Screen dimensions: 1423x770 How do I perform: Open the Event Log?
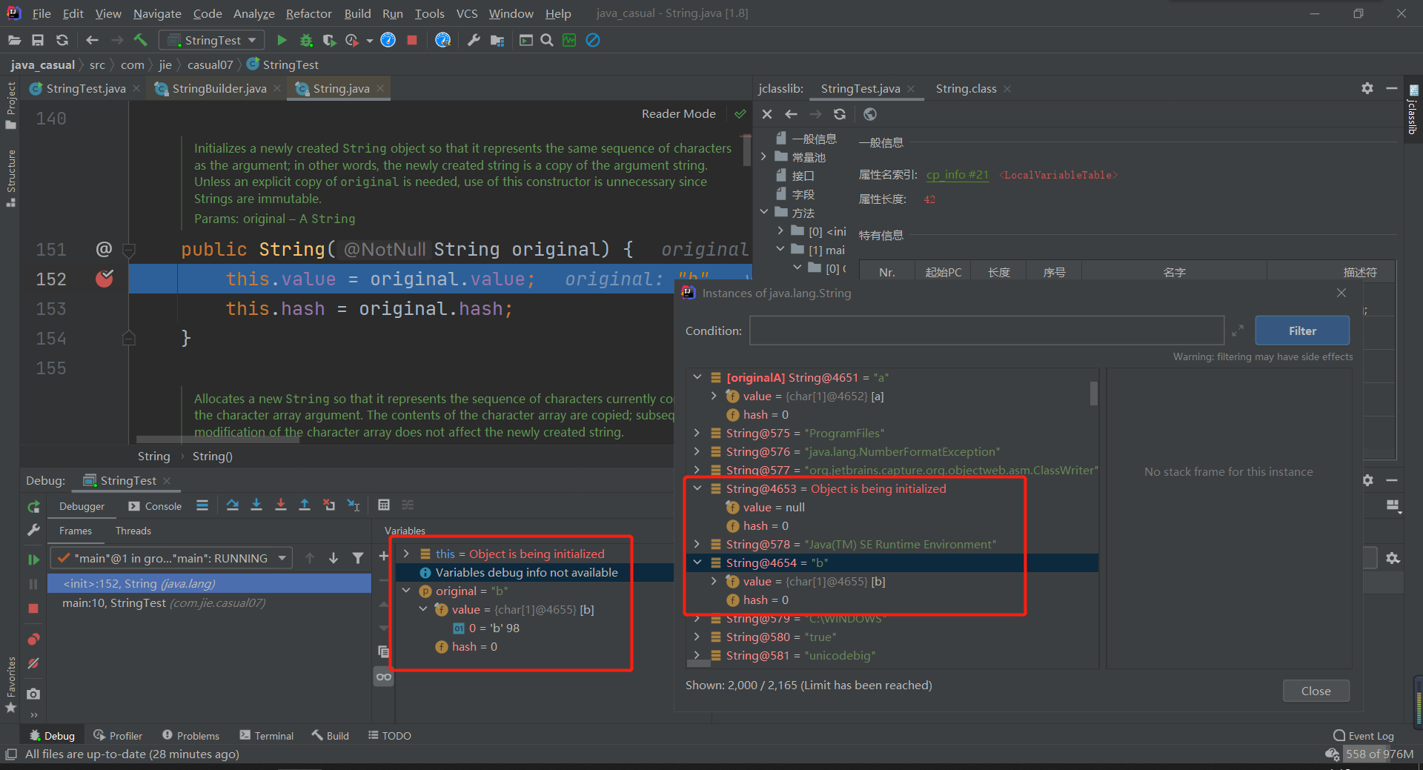(1364, 735)
